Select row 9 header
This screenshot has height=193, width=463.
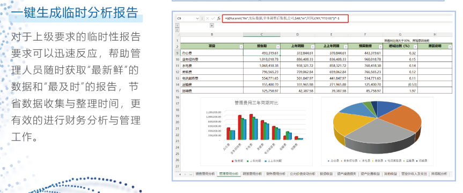coord(177,53)
